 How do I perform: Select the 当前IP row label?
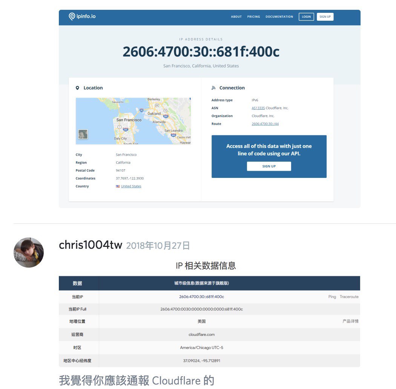point(77,297)
